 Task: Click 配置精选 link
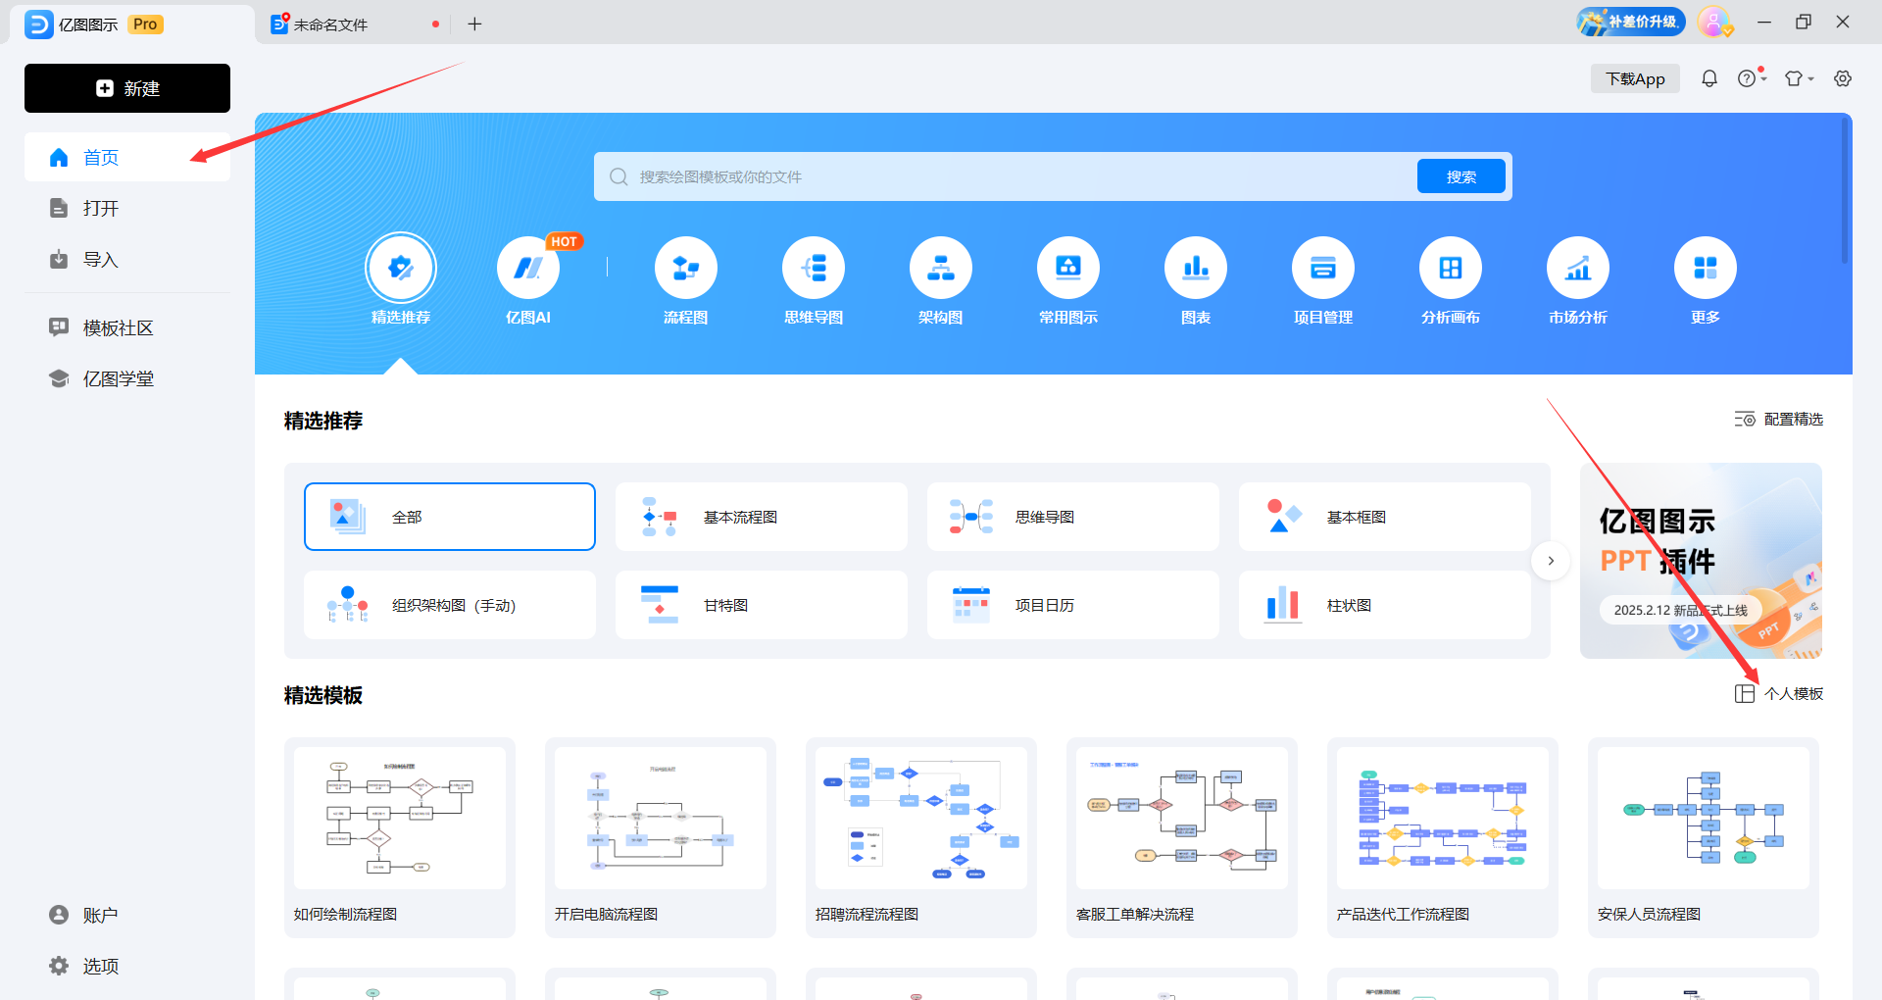point(1779,419)
